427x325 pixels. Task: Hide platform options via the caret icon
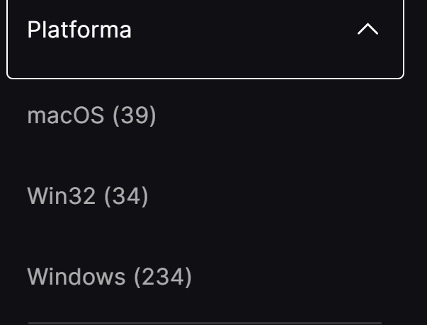click(368, 30)
